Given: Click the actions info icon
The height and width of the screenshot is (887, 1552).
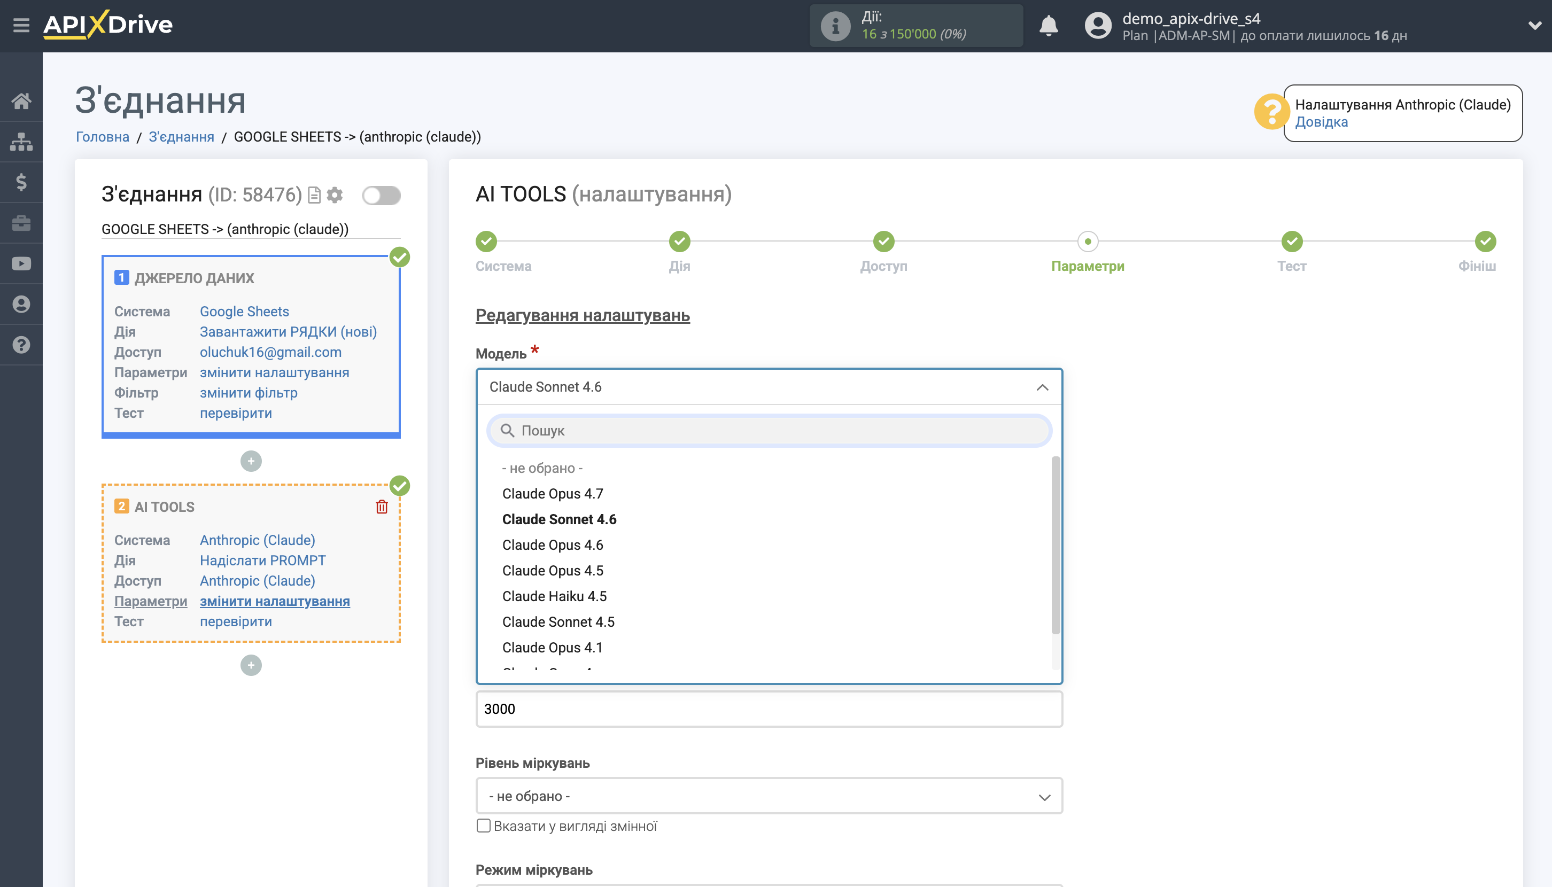Looking at the screenshot, I should point(835,26).
